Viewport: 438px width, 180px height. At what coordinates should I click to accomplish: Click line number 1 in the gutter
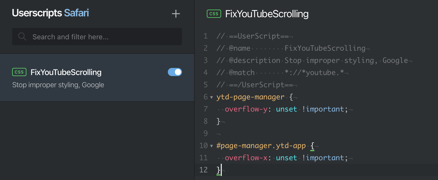point(206,36)
